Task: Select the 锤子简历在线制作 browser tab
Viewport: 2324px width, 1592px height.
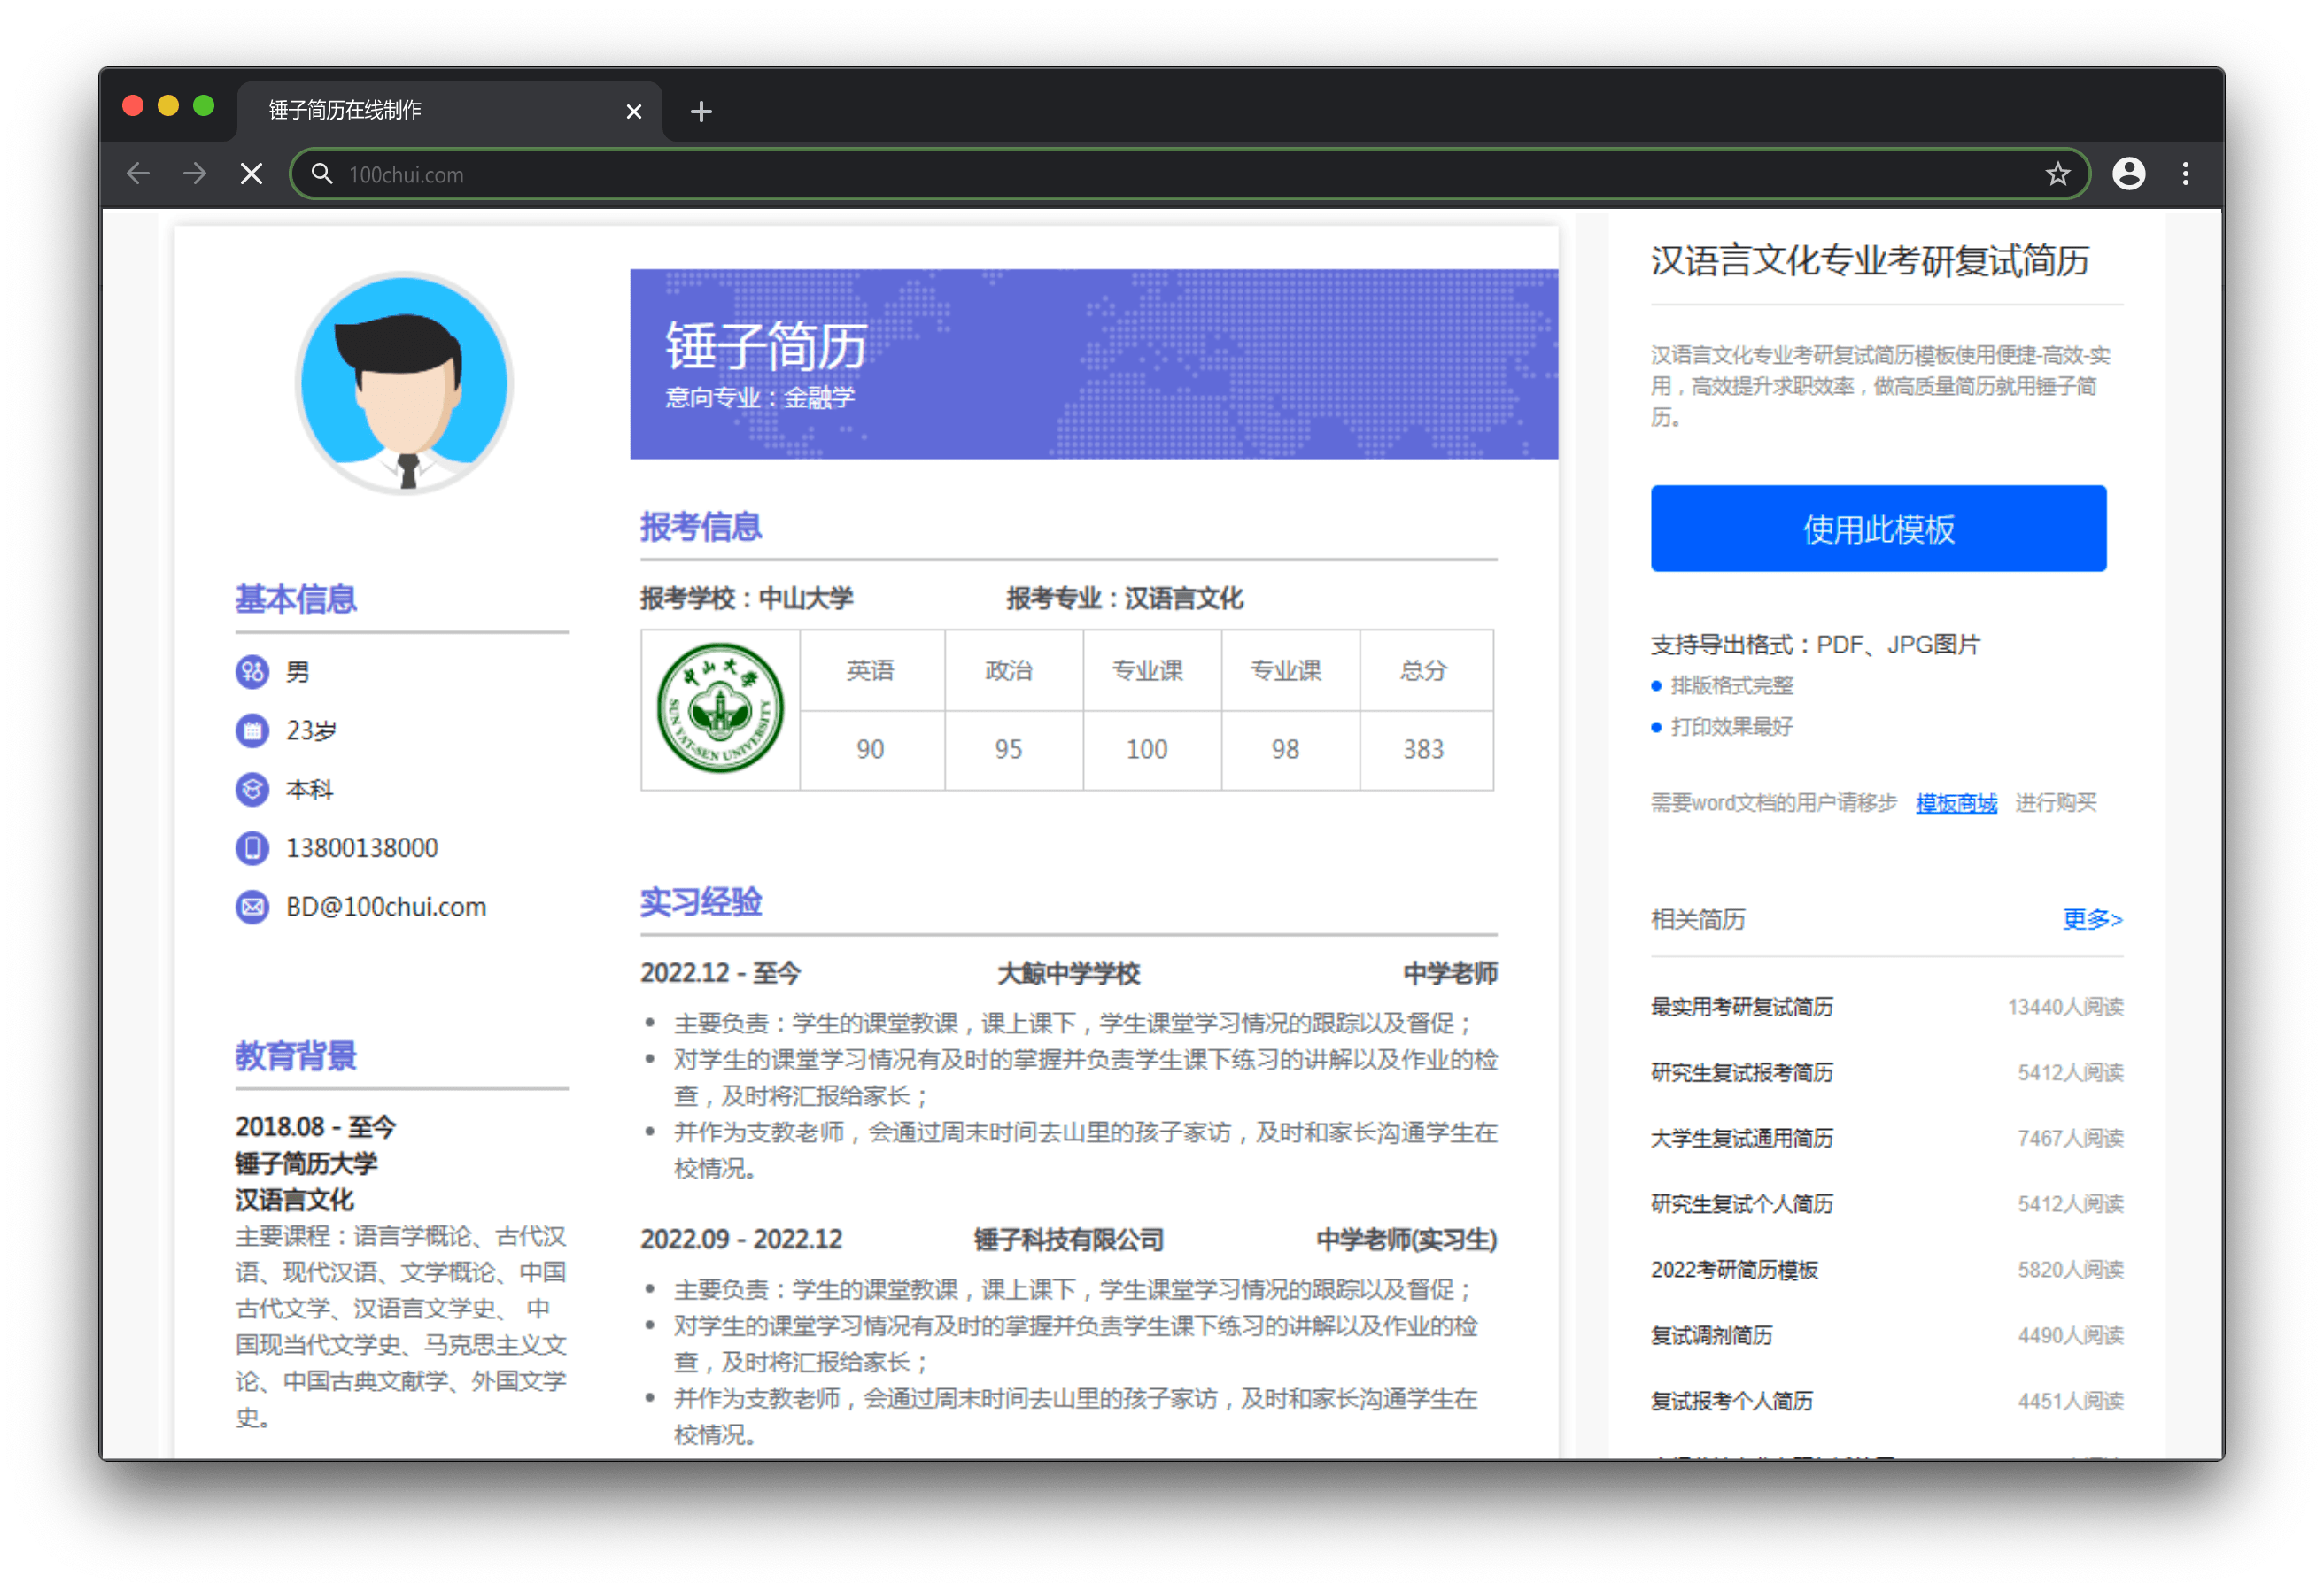Action: [x=448, y=110]
